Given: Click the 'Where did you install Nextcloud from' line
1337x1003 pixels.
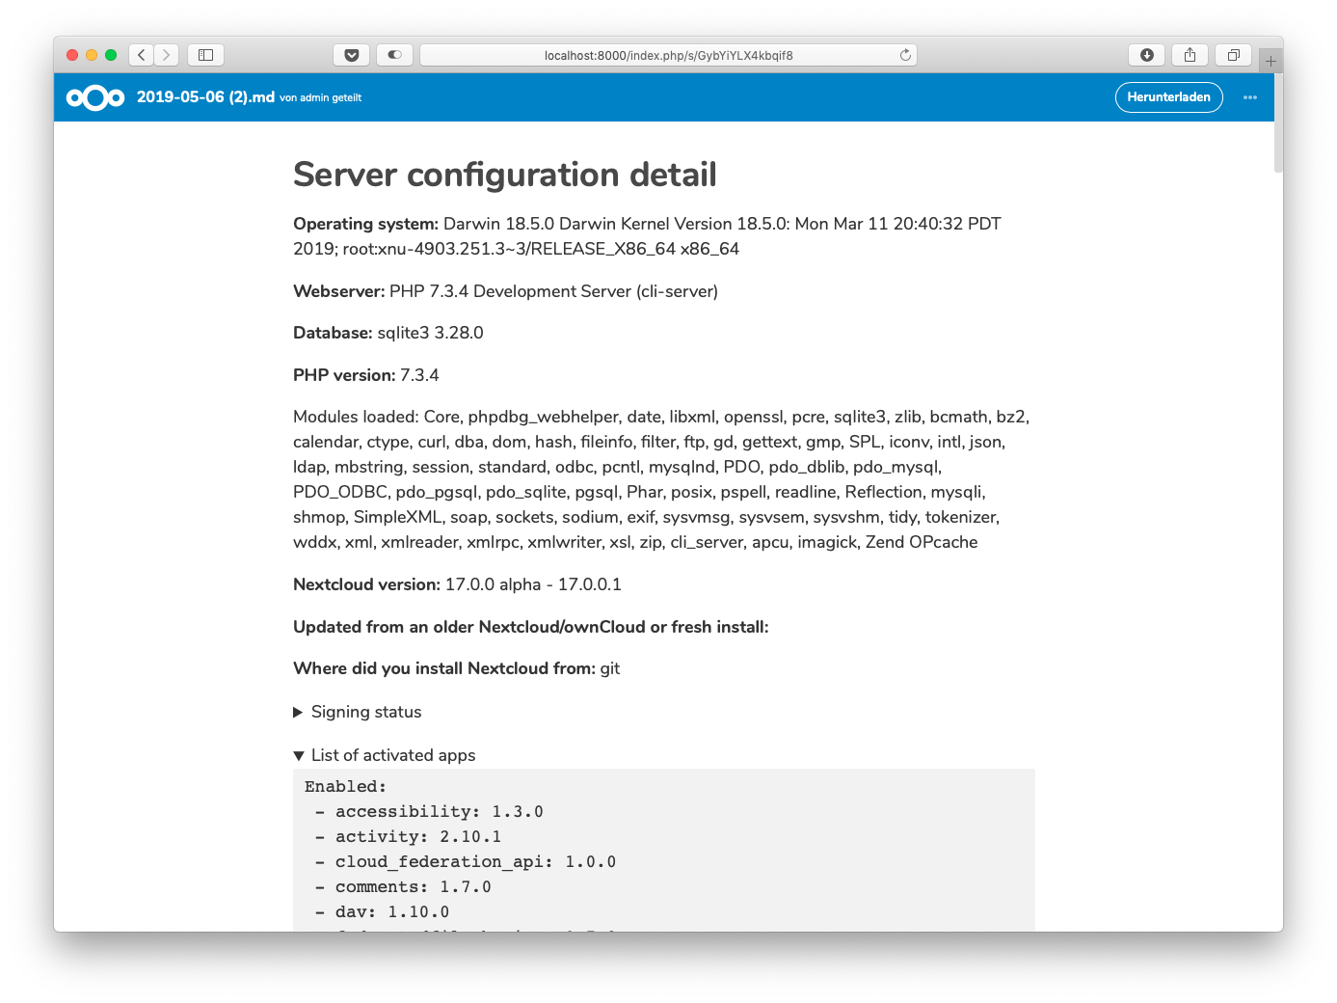Looking at the screenshot, I should tap(457, 668).
